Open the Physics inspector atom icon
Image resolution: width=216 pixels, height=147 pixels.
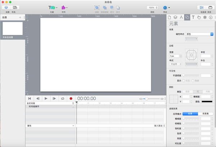point(204,17)
